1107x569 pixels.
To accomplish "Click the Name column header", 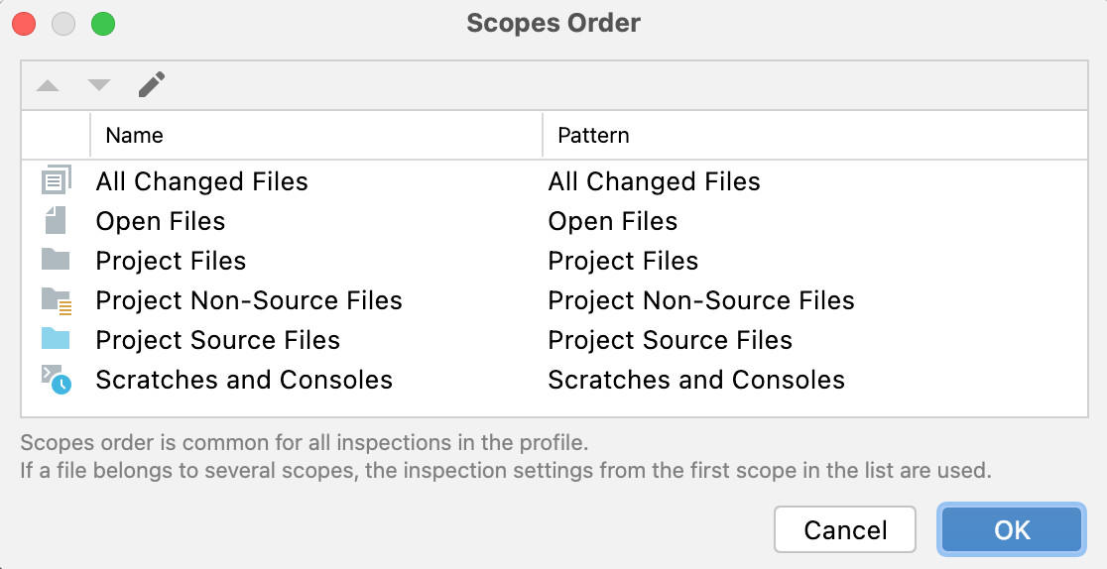I will click(135, 135).
